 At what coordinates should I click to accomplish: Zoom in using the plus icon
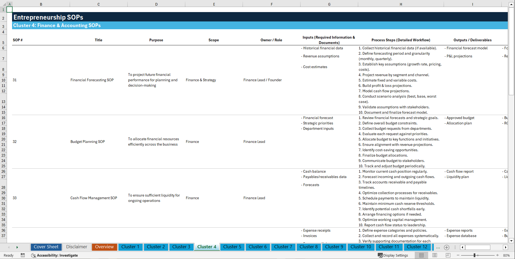(497, 255)
